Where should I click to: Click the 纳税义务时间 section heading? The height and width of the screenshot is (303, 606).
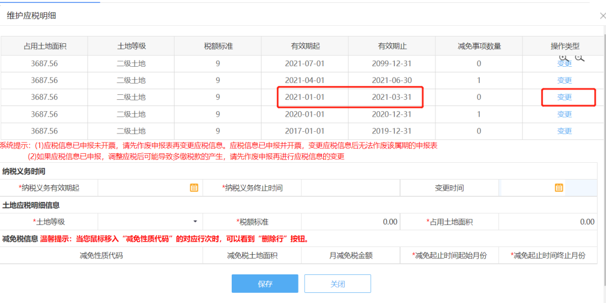point(24,171)
